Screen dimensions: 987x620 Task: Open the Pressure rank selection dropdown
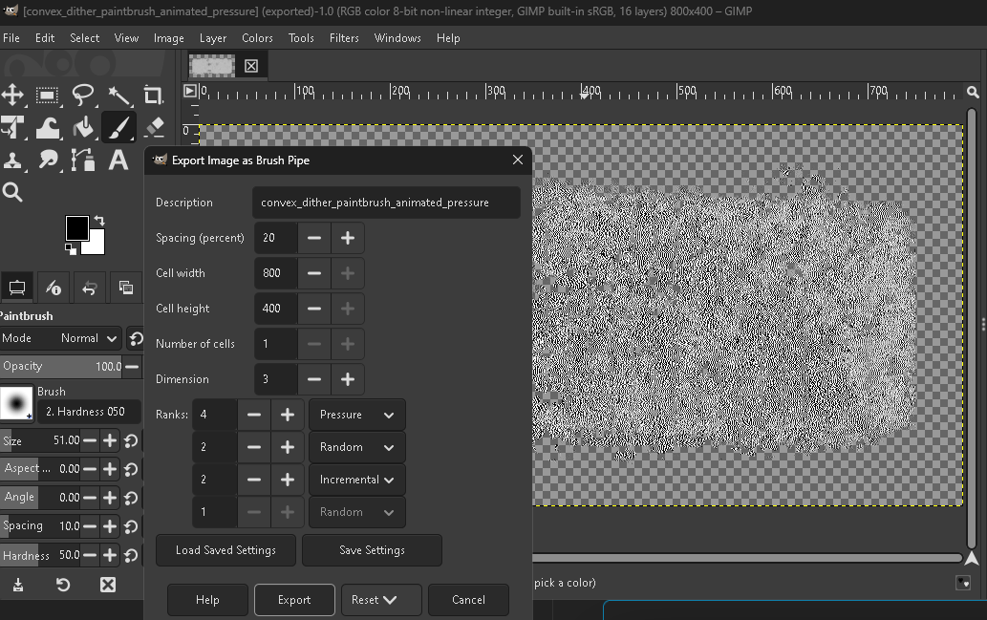point(356,415)
